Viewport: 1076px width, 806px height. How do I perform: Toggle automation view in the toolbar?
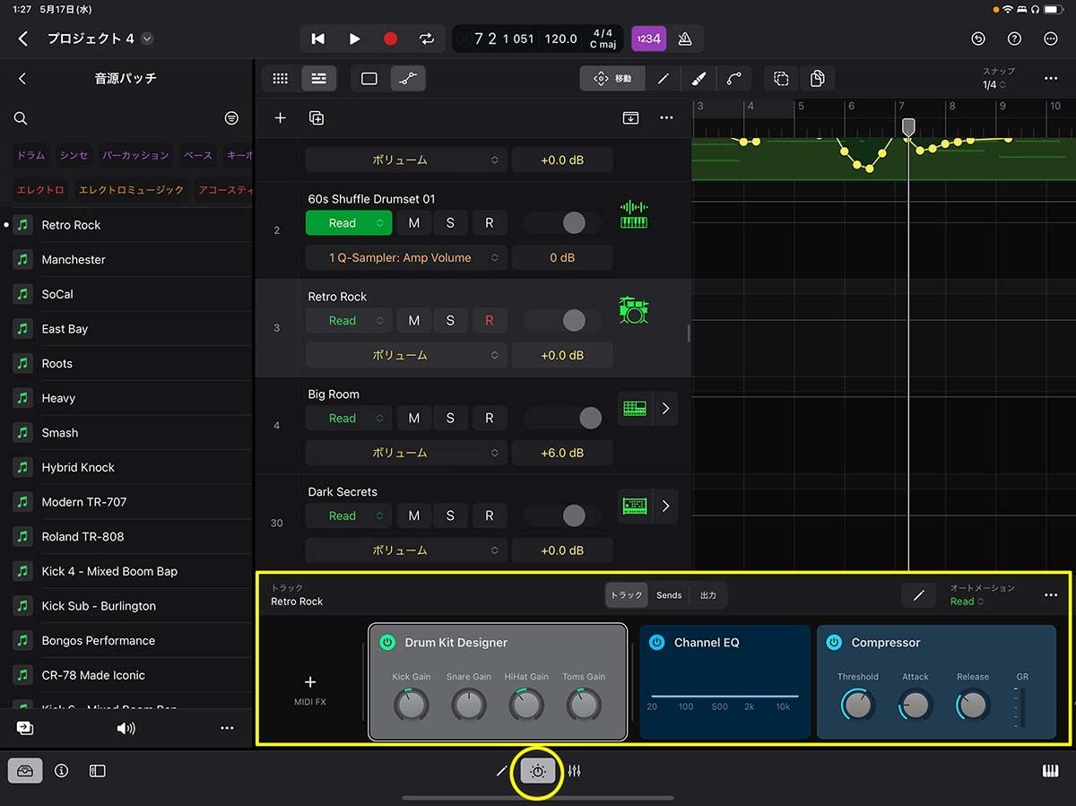click(x=408, y=79)
